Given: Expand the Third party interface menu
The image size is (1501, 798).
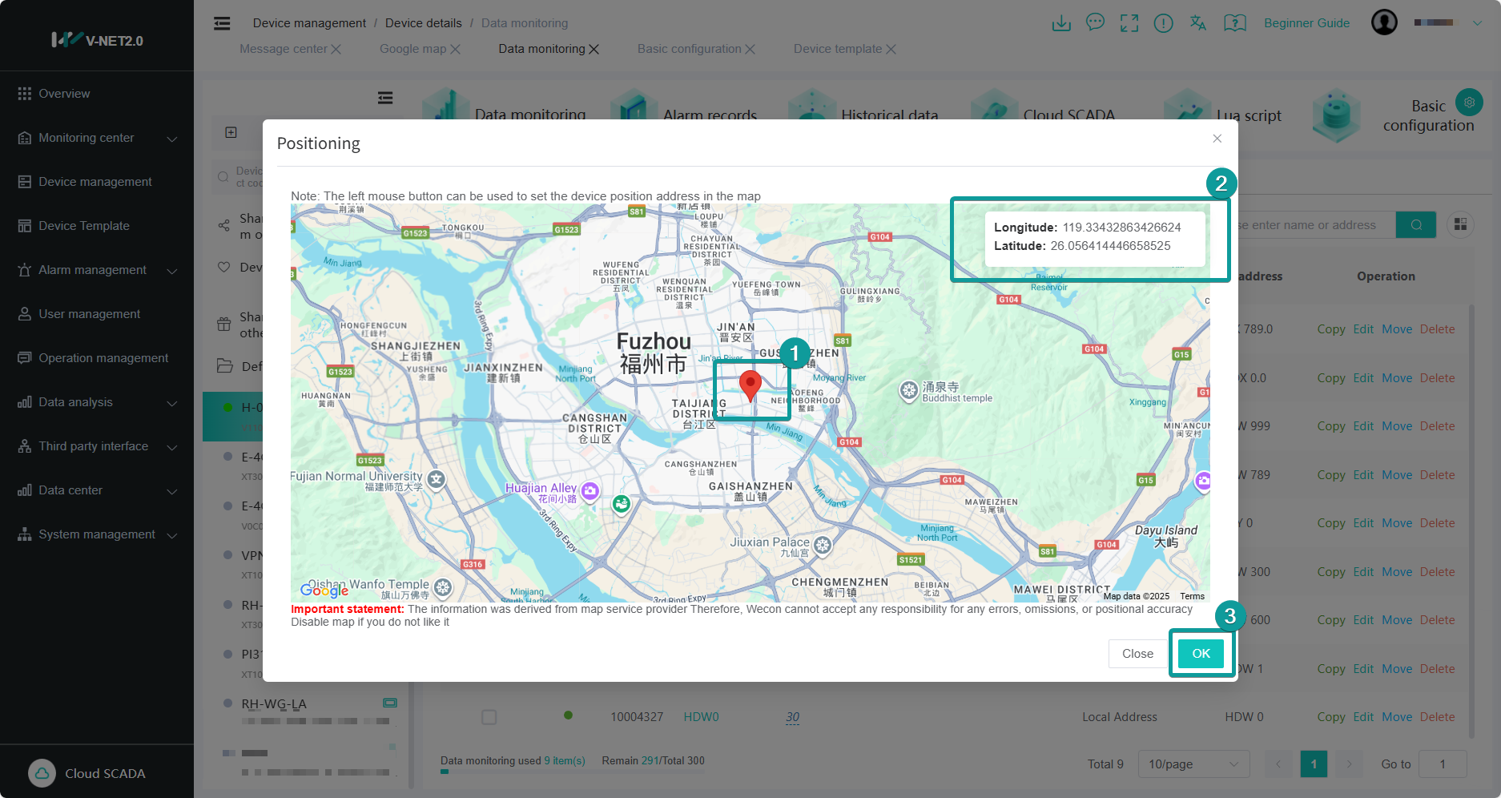Looking at the screenshot, I should pyautogui.click(x=97, y=446).
